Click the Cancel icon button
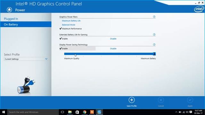205x115 pixels. (161, 100)
